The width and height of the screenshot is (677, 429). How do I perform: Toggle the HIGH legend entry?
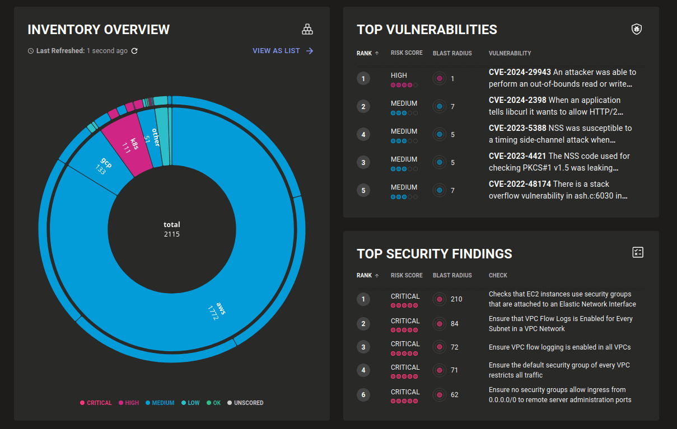coord(128,403)
